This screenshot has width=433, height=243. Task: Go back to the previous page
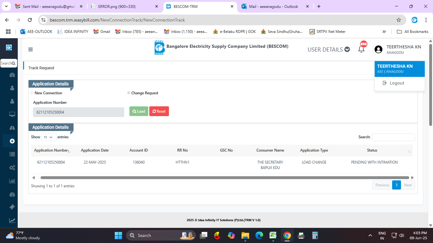point(7,20)
